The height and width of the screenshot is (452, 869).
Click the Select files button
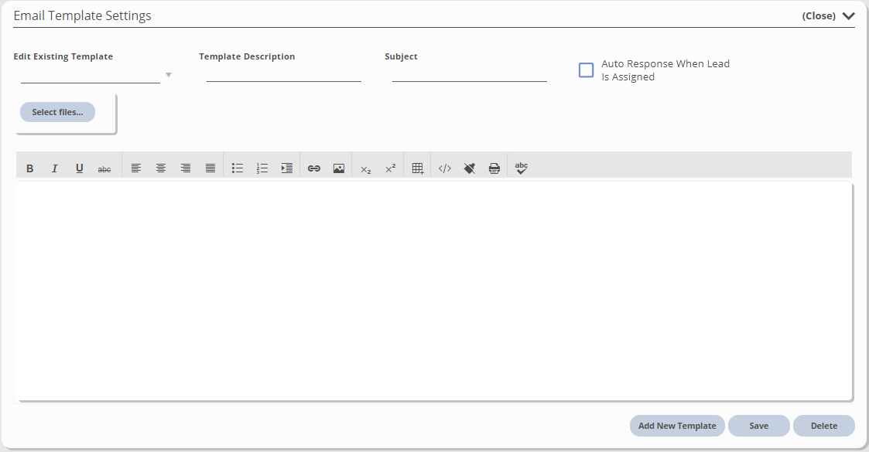click(x=57, y=112)
